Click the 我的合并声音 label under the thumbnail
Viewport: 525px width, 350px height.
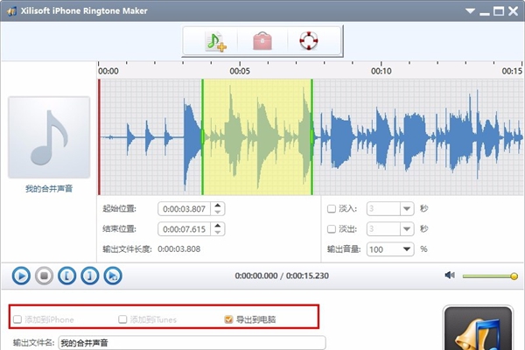[x=49, y=189]
